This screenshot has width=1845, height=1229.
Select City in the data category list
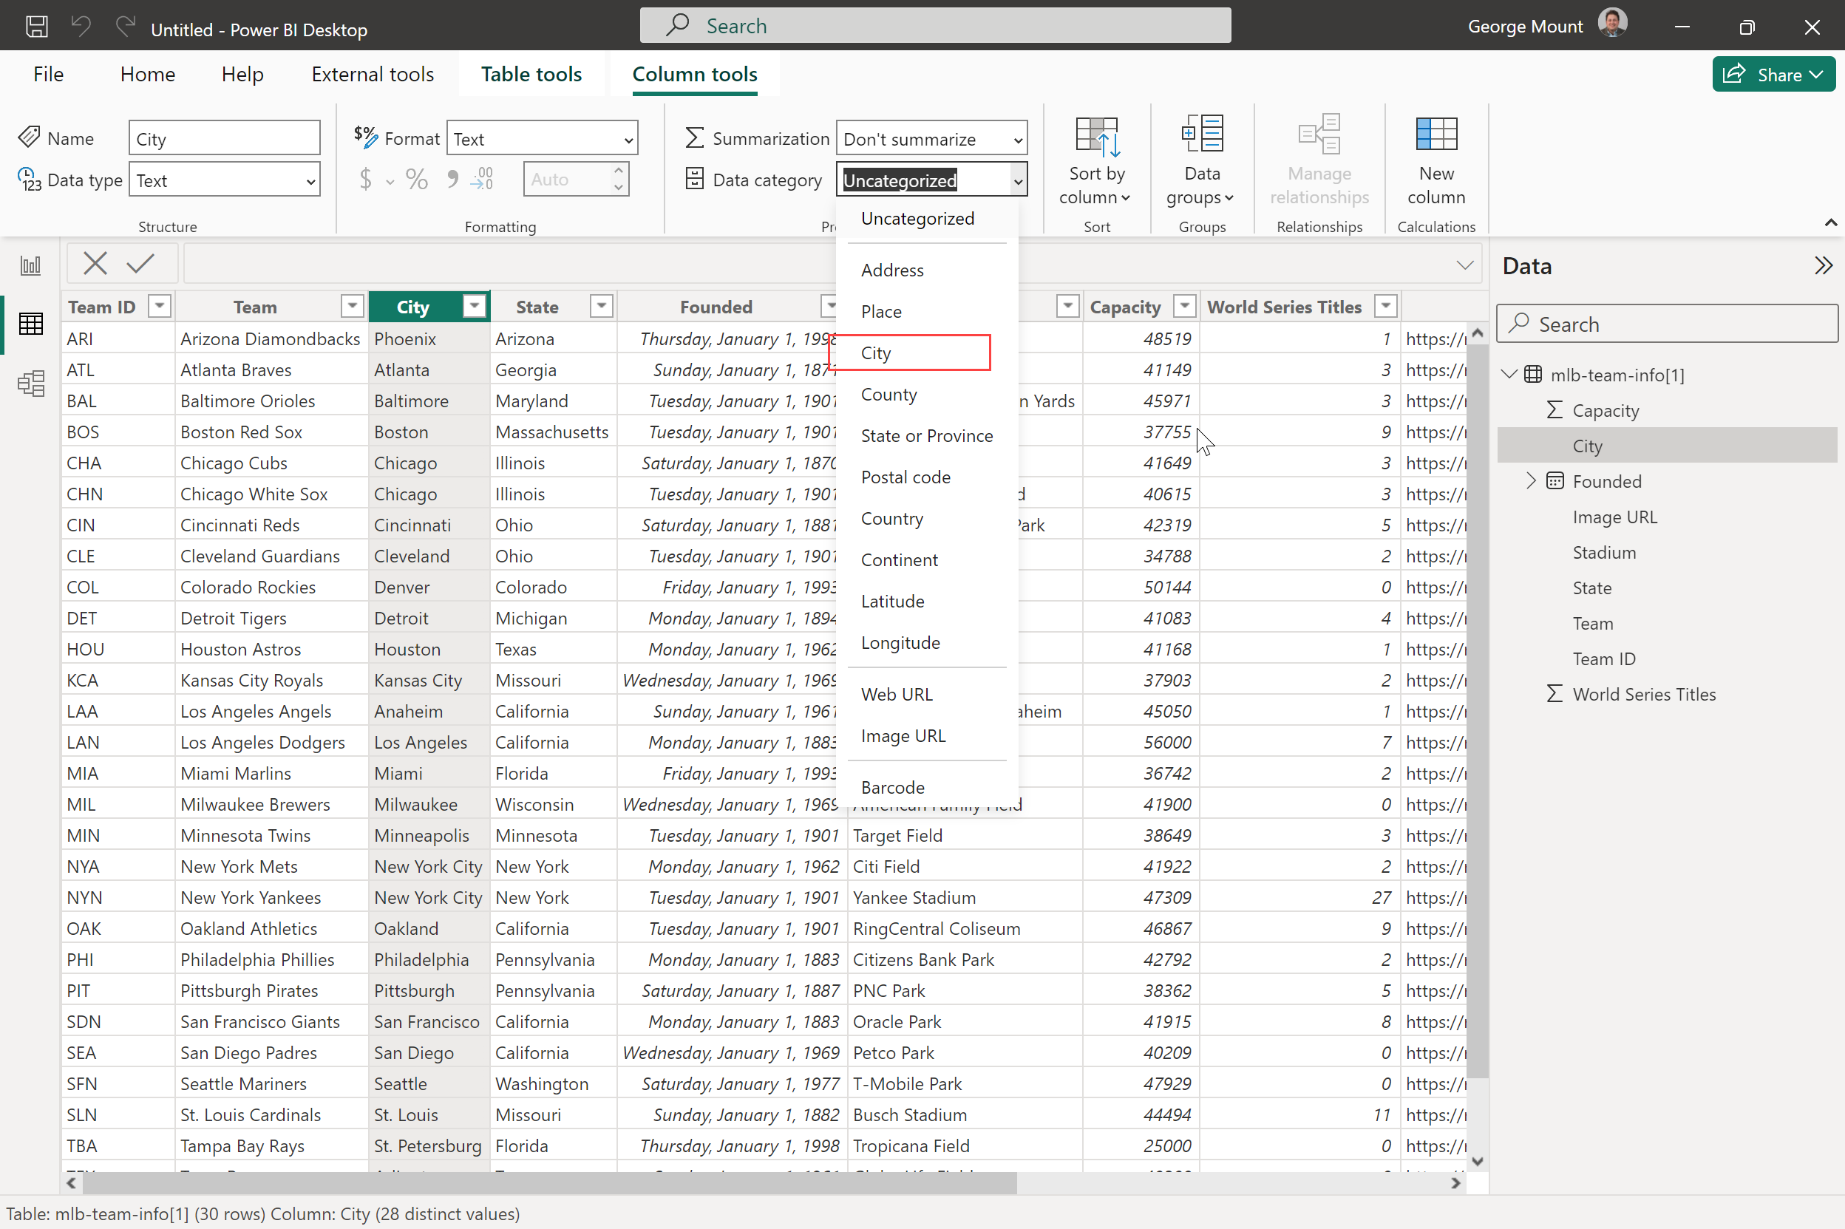[x=876, y=353]
